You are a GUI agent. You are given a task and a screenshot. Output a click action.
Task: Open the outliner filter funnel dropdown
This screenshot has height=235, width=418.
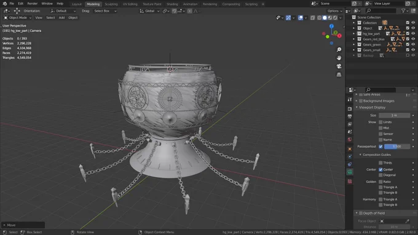pos(404,11)
